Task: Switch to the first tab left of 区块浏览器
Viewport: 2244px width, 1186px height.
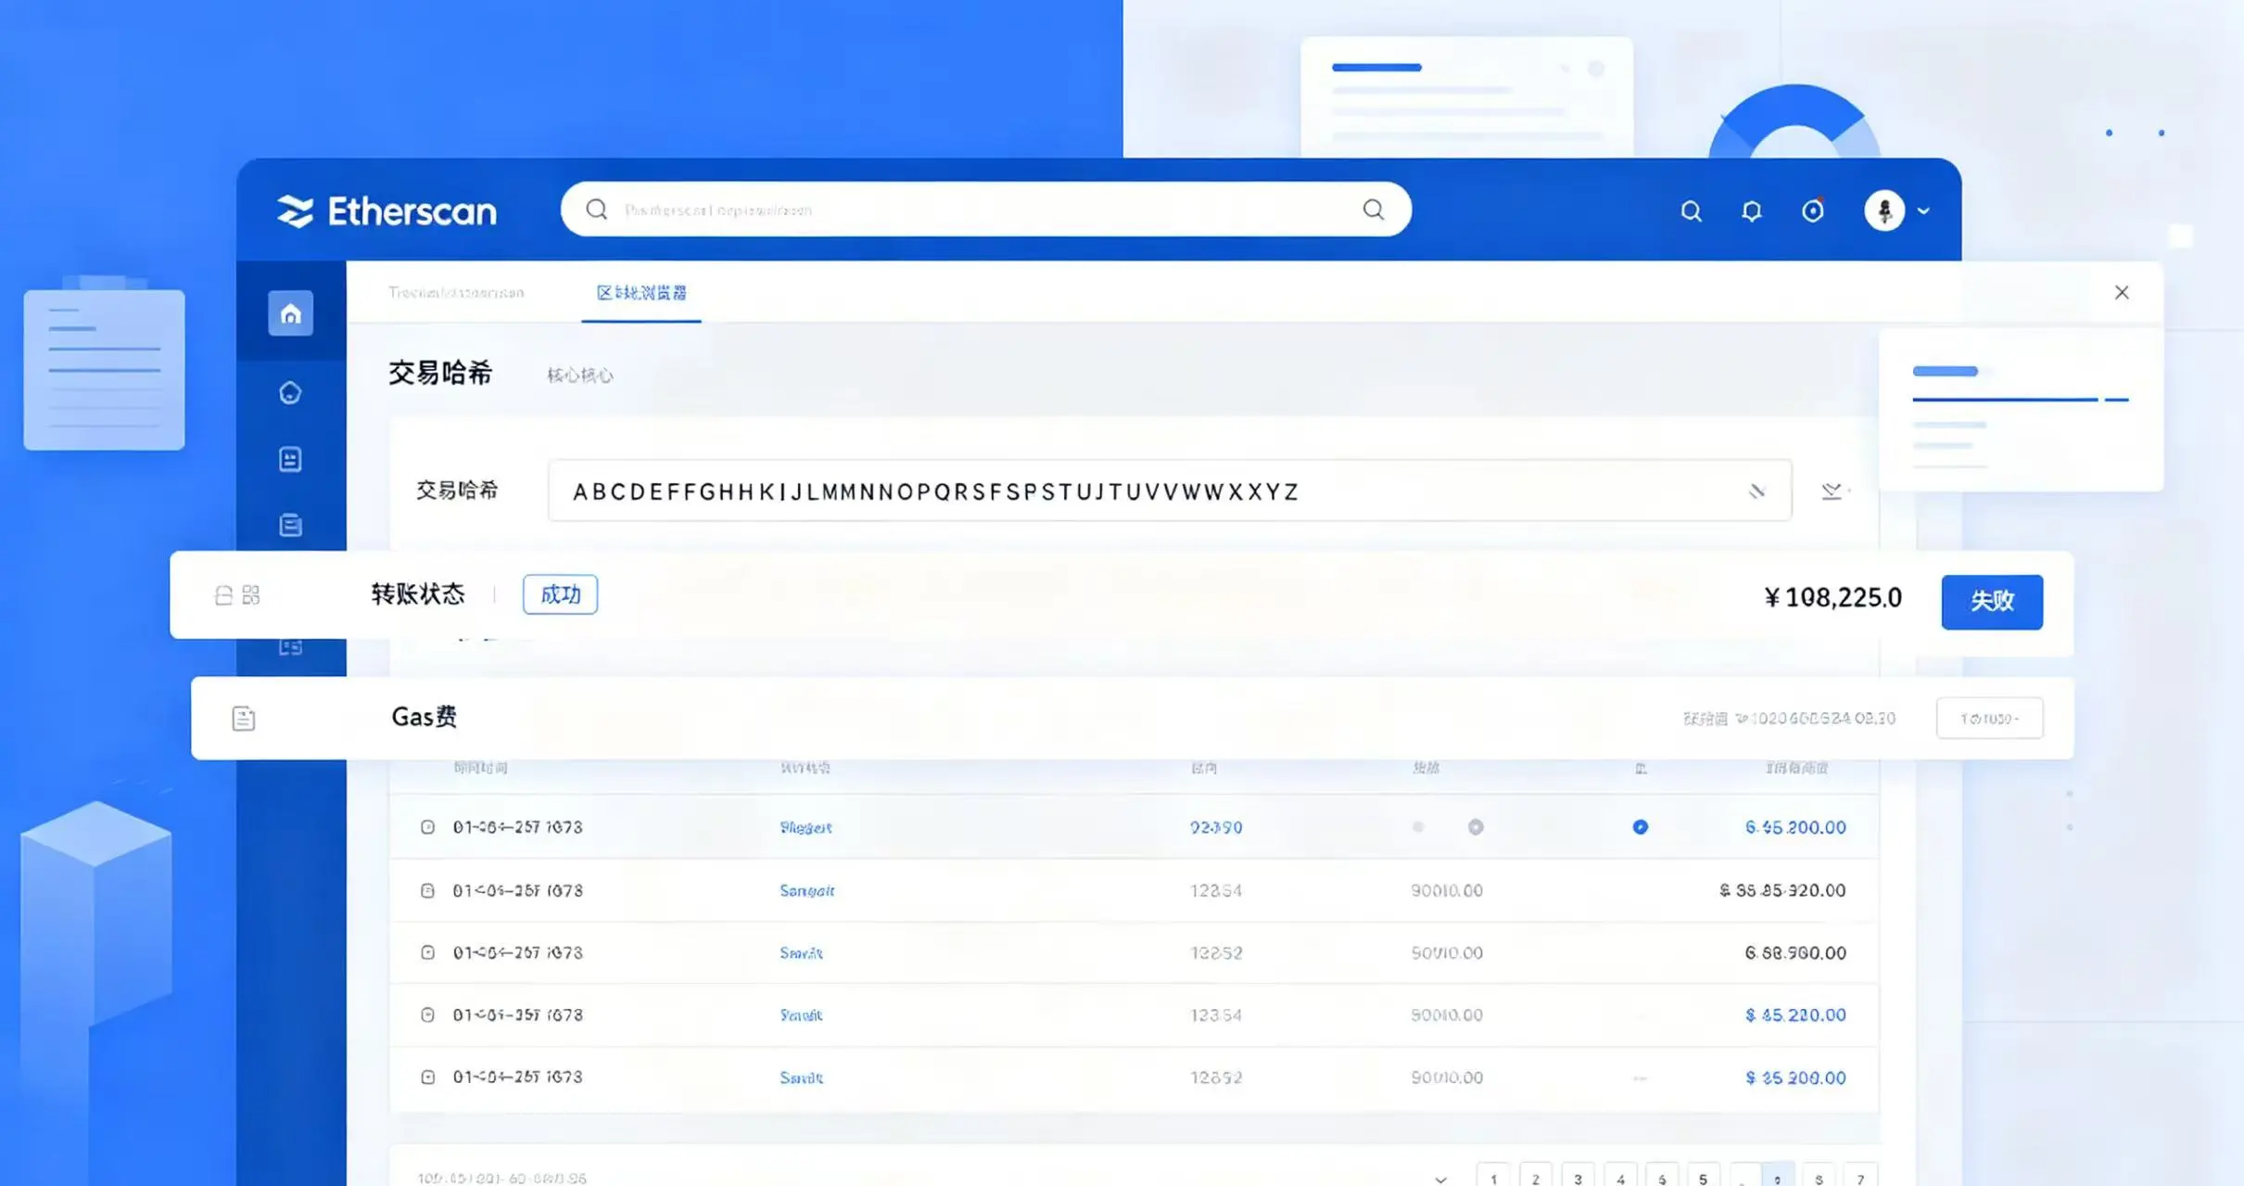Action: tap(456, 293)
